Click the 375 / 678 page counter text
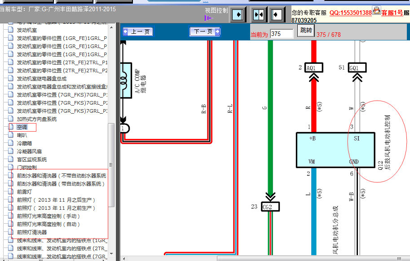 [x=328, y=35]
